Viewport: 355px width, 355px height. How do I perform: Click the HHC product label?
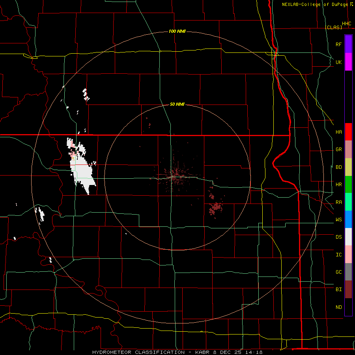pos(346,24)
